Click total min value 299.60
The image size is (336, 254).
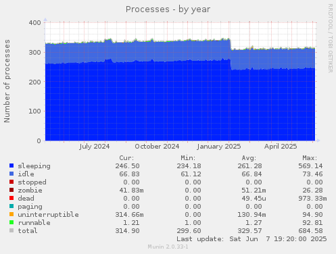pos(189,231)
